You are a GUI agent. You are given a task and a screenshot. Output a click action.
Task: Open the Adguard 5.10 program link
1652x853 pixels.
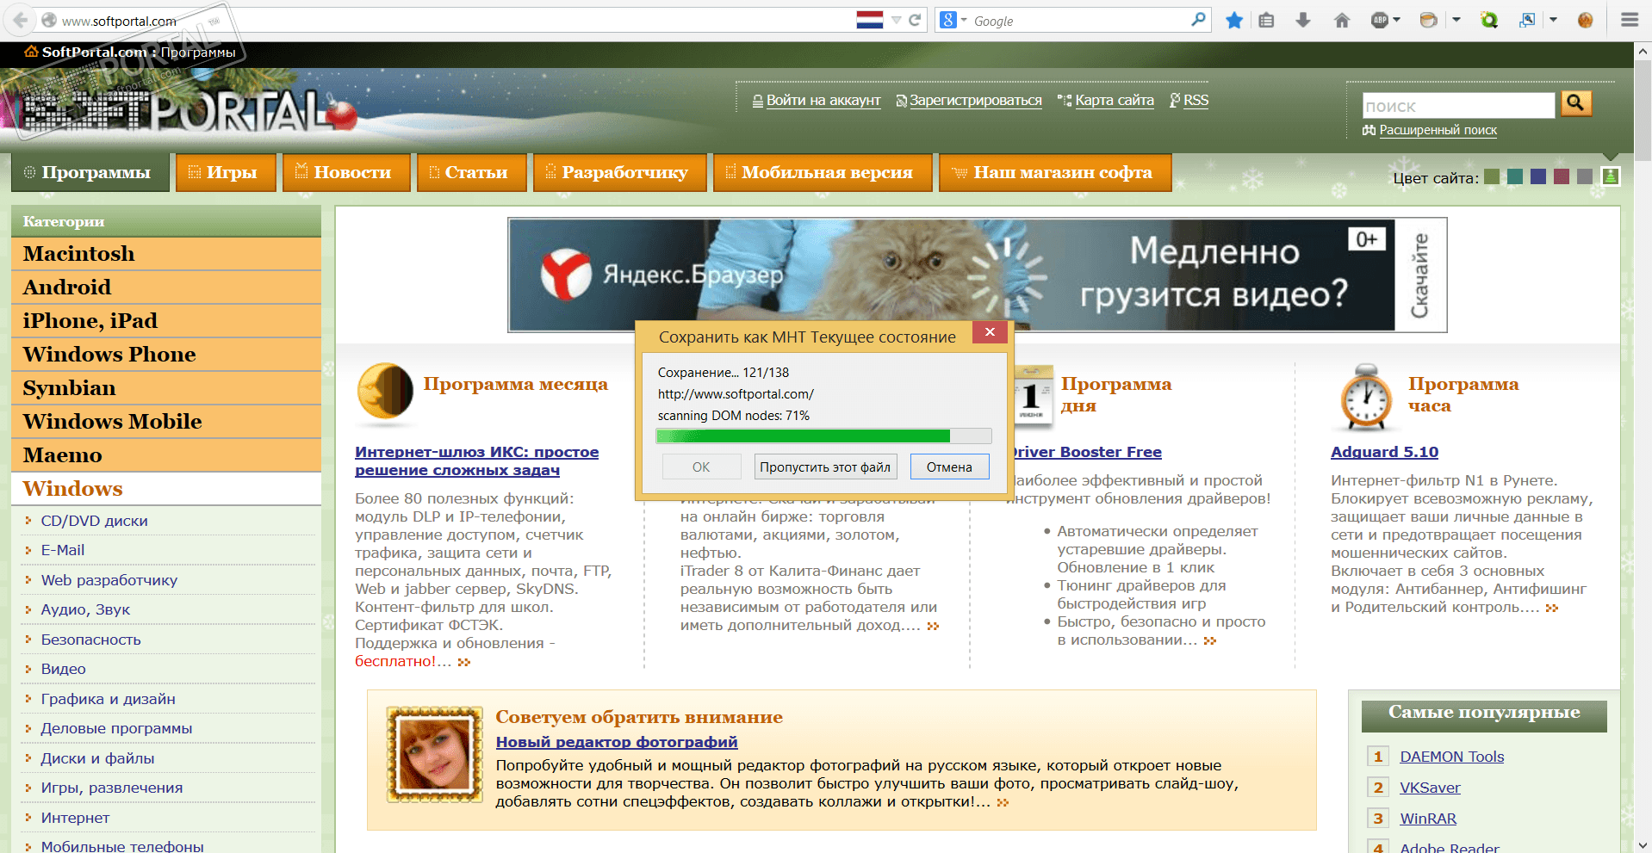point(1384,452)
